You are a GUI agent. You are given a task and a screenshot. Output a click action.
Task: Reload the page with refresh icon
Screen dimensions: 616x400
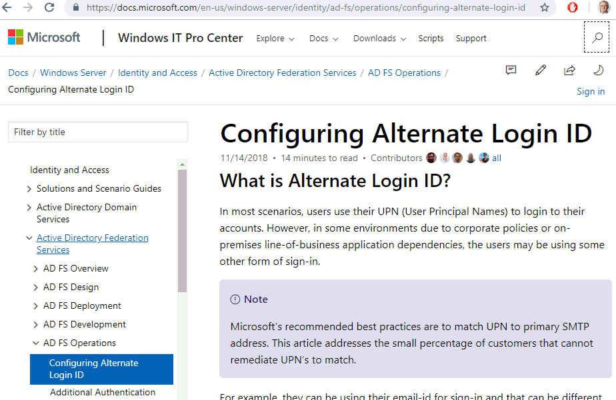point(49,7)
